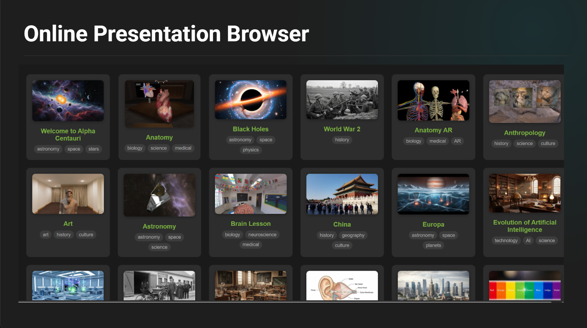Select the neuroscience tag on Brain Lesson
The image size is (587, 328).
point(262,235)
